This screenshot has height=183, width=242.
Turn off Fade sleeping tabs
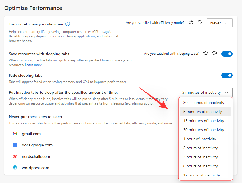(x=227, y=75)
